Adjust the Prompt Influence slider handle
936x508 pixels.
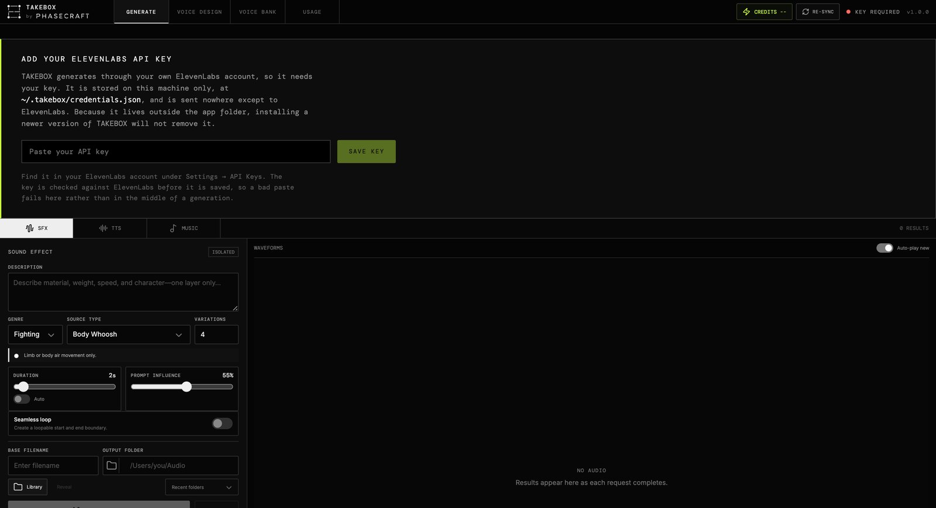187,386
